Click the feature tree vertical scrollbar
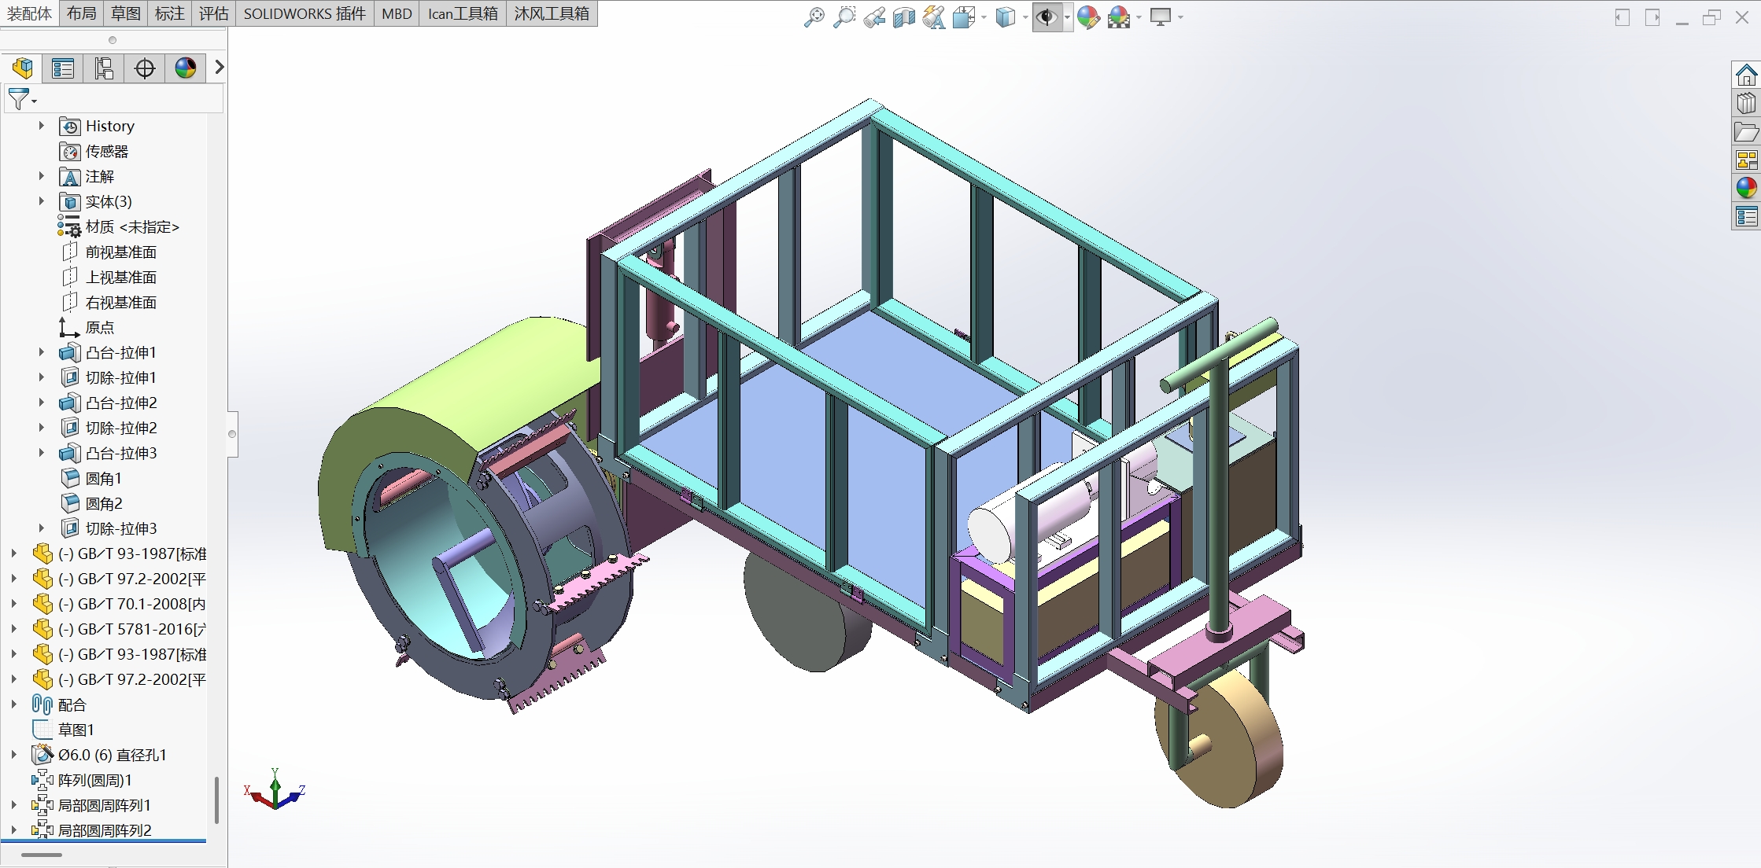 [x=216, y=800]
